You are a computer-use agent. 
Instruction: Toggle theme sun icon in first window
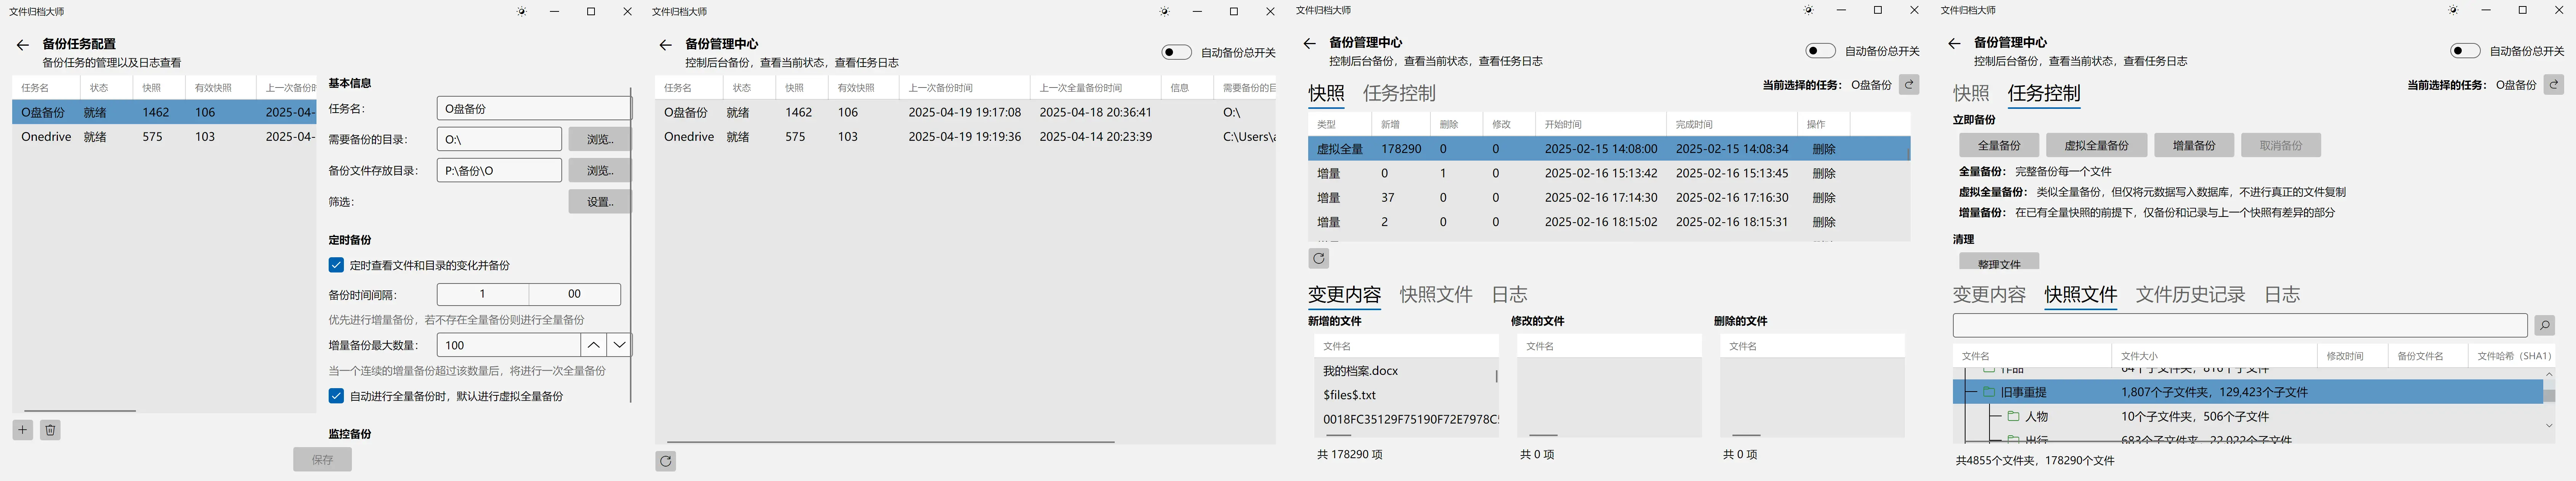pos(522,12)
